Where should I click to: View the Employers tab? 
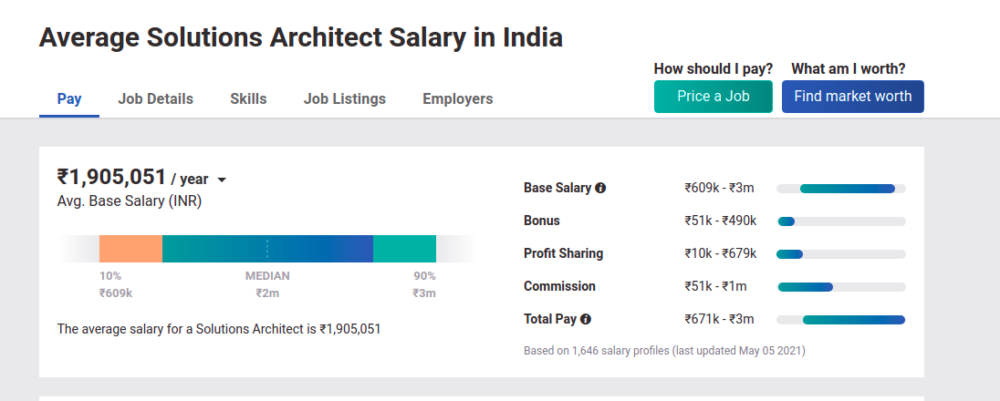(x=457, y=98)
